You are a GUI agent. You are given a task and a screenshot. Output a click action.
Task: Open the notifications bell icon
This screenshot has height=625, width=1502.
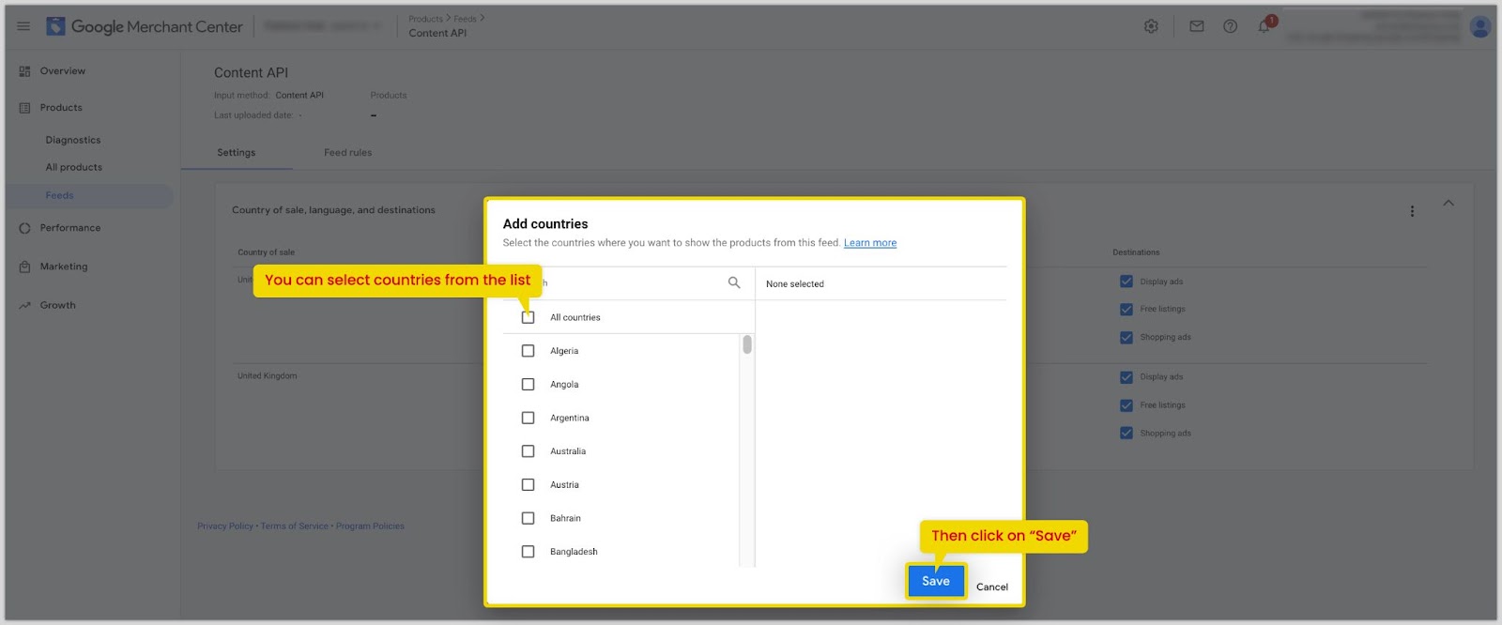point(1264,25)
